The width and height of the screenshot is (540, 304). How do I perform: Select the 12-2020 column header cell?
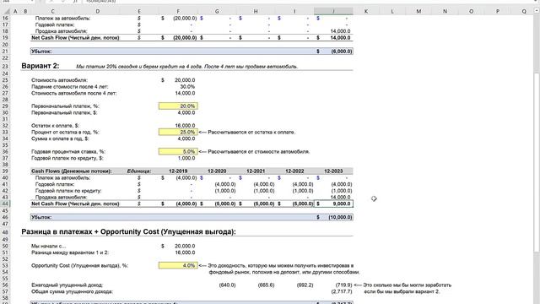pyautogui.click(x=217, y=171)
